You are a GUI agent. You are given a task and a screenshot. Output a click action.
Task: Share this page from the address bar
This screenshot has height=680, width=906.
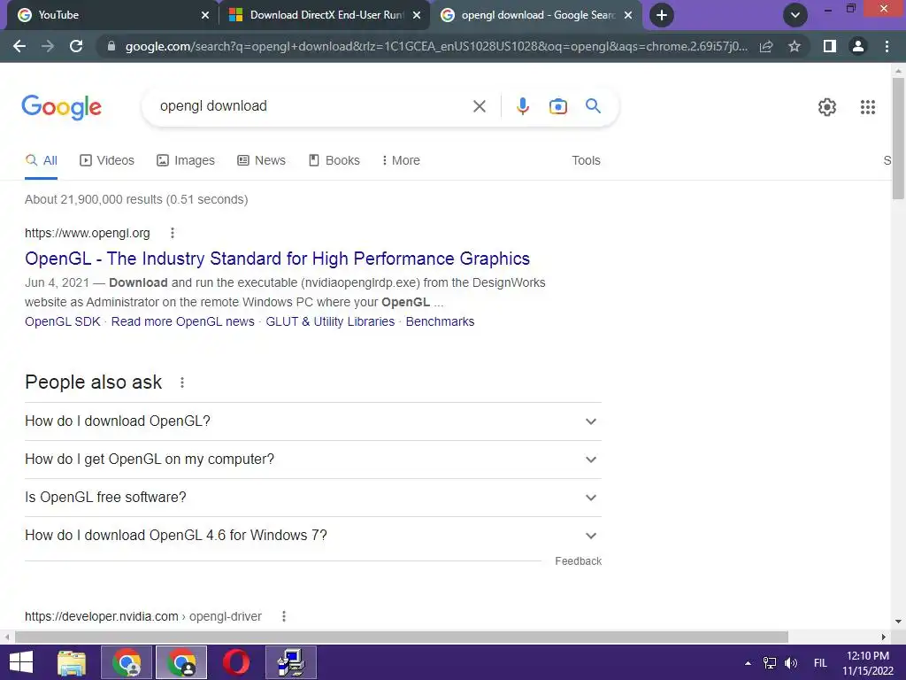point(766,46)
